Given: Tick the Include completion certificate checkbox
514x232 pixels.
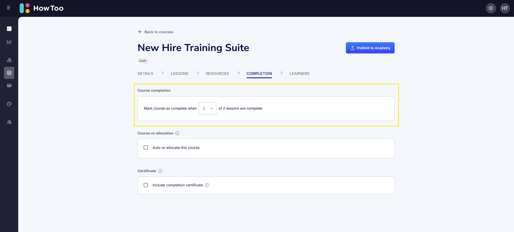Looking at the screenshot, I should pyautogui.click(x=146, y=185).
